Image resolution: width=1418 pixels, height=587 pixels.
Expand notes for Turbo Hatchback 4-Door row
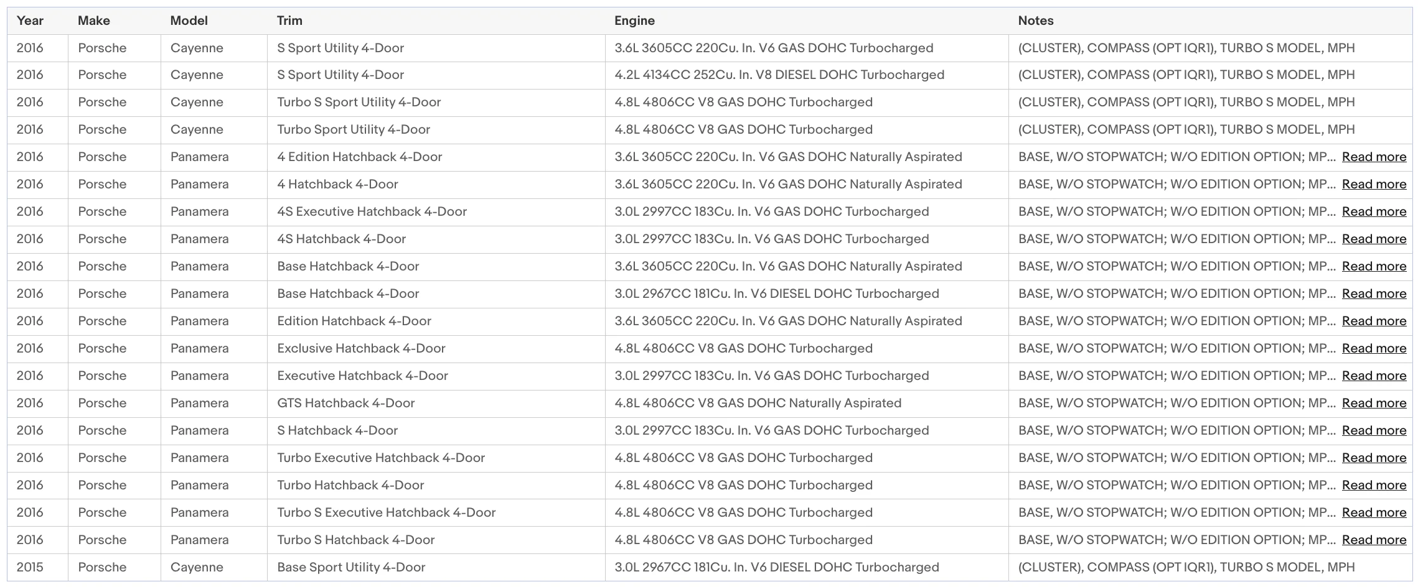(1374, 486)
